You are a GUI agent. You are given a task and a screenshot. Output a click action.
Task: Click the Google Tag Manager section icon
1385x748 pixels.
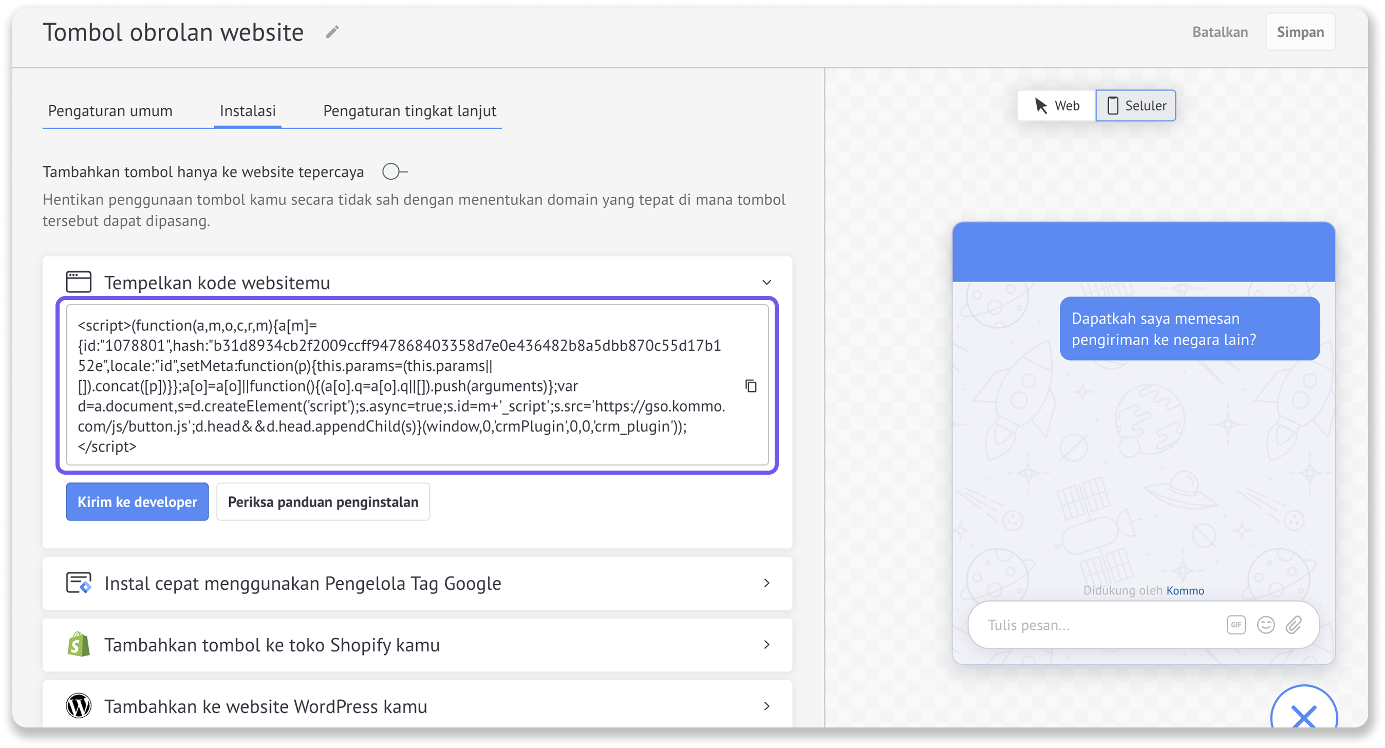[x=79, y=583]
